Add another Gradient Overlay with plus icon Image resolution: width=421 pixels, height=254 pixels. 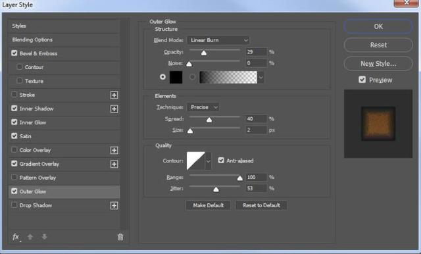point(114,164)
